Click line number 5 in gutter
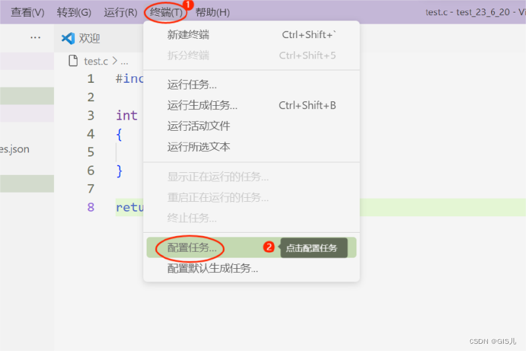The width and height of the screenshot is (526, 351). coord(91,152)
